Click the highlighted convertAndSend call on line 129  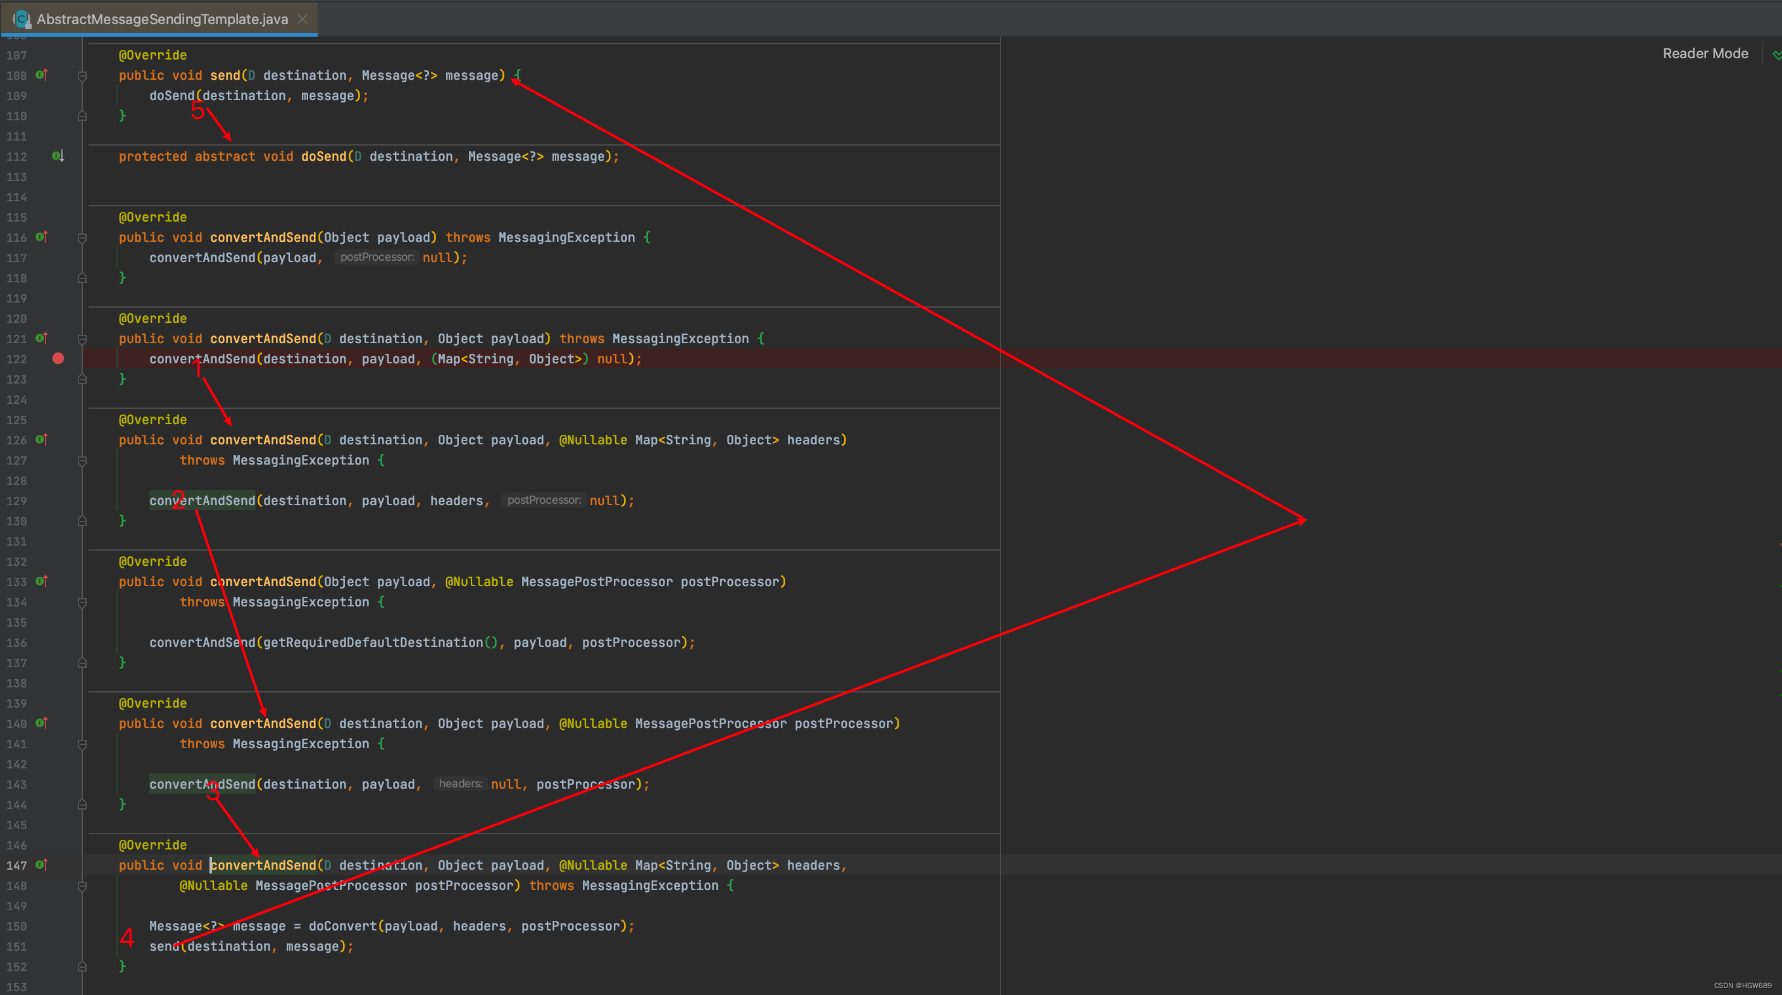202,500
